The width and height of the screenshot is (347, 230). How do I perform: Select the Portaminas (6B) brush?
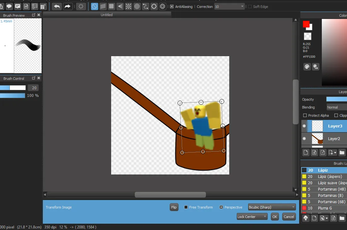click(x=324, y=202)
